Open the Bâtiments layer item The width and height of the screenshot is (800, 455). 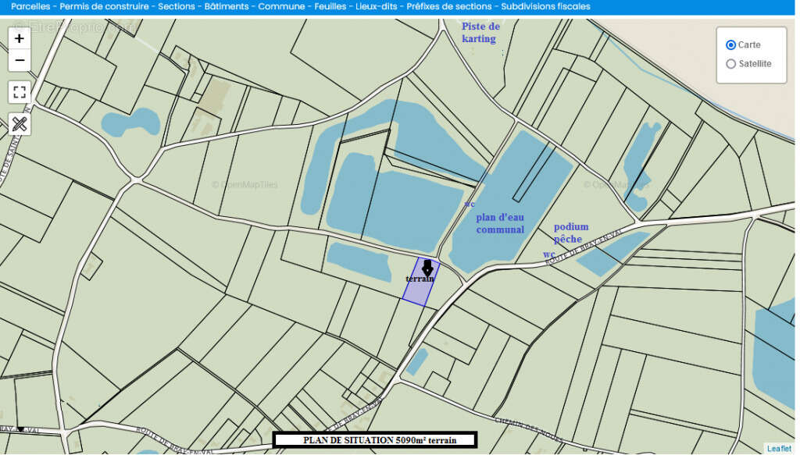click(x=227, y=6)
